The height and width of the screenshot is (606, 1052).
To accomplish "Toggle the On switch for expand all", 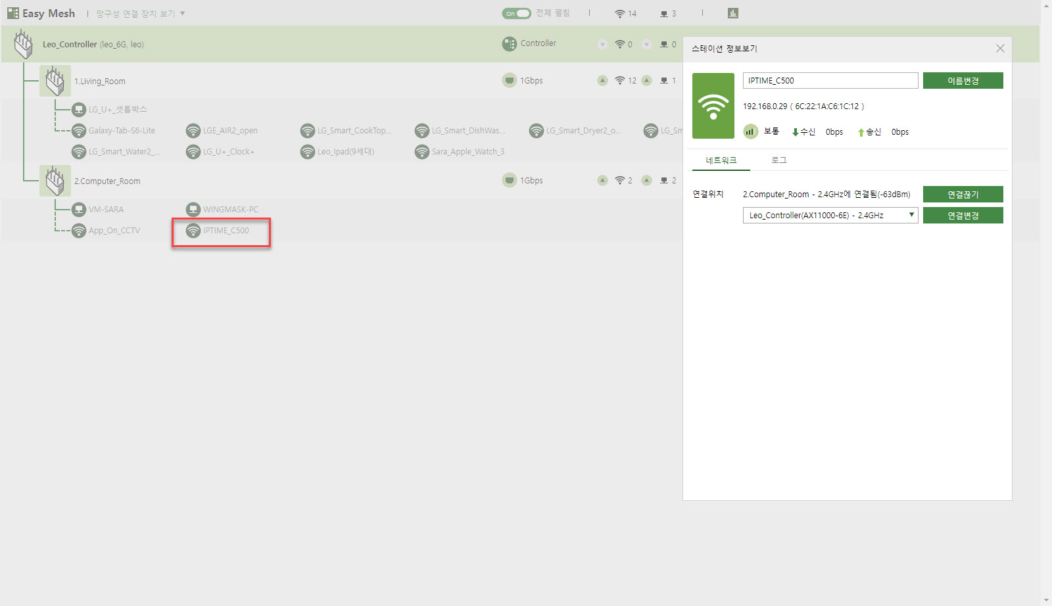I will pyautogui.click(x=517, y=13).
